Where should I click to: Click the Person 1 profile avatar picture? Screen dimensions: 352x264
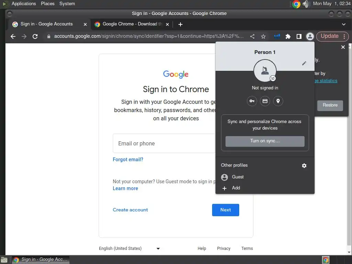click(265, 71)
